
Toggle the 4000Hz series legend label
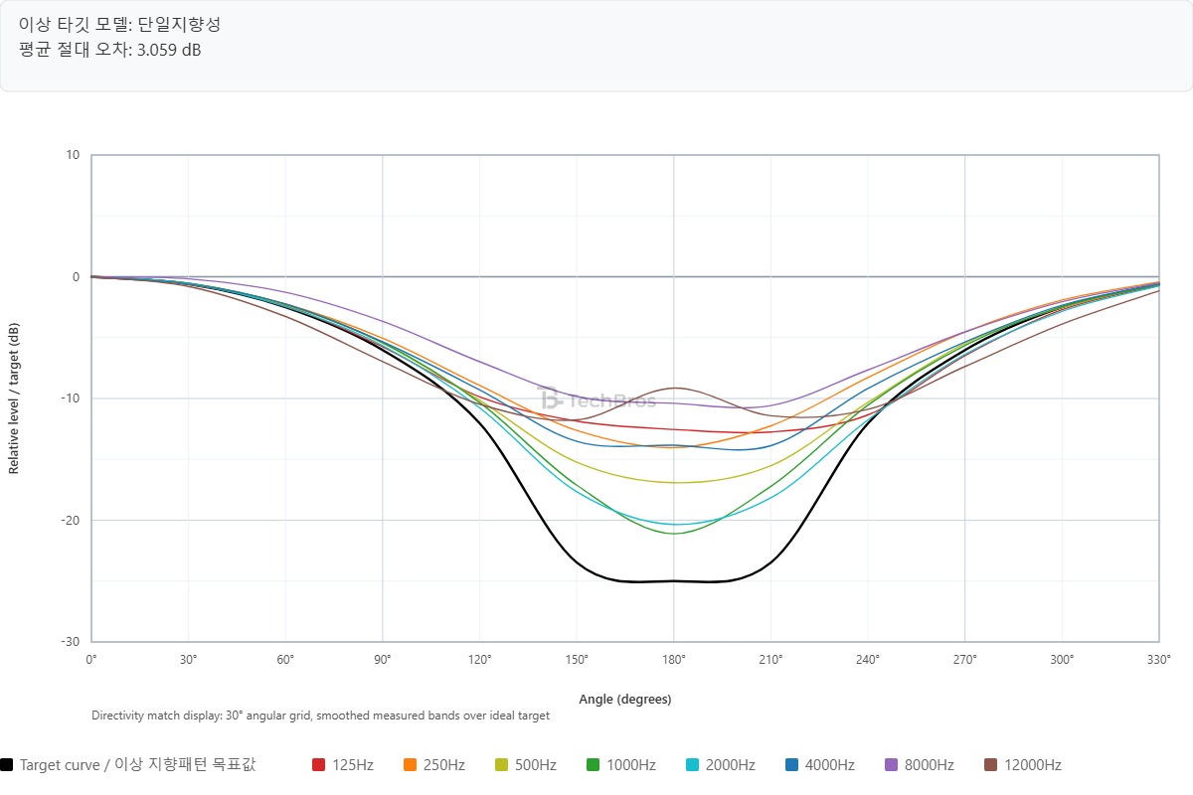(x=820, y=764)
